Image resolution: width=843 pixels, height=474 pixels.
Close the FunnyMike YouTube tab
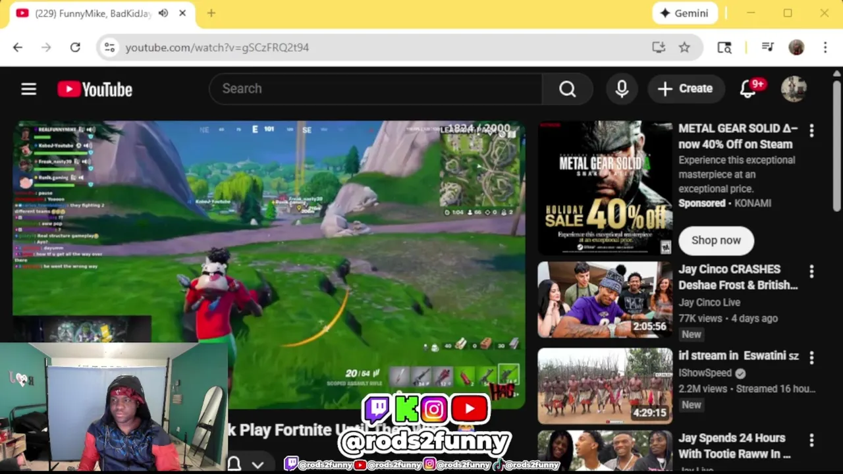tap(182, 13)
